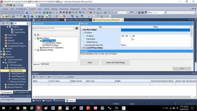Image resolution: width=197 pixels, height=111 pixels.
Task: Switch to the ProgPou Local Label tab
Action: coord(46,20)
